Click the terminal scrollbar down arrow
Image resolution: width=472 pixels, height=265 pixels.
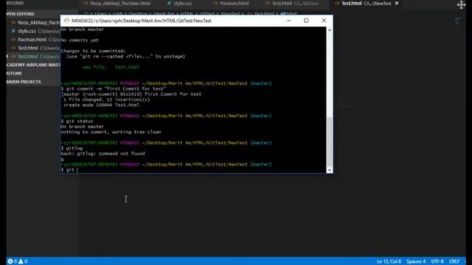330,170
